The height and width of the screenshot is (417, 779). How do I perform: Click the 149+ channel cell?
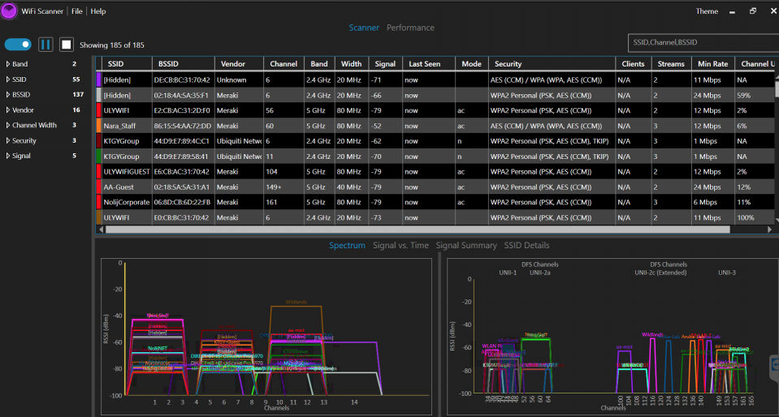click(283, 187)
